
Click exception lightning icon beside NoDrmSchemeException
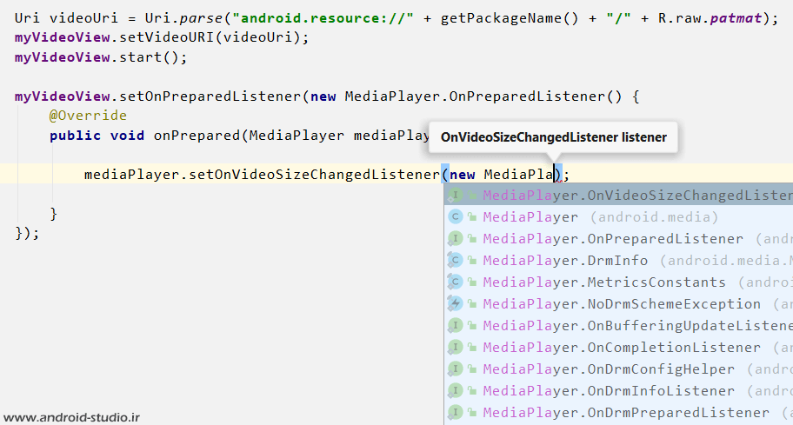[x=455, y=304]
